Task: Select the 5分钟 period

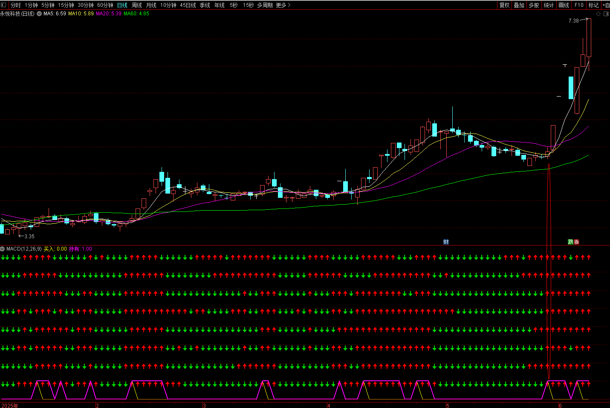Action: 48,5
